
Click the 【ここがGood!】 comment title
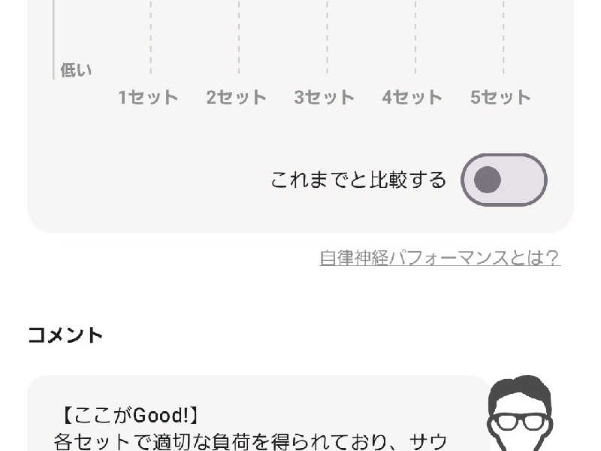pos(130,416)
